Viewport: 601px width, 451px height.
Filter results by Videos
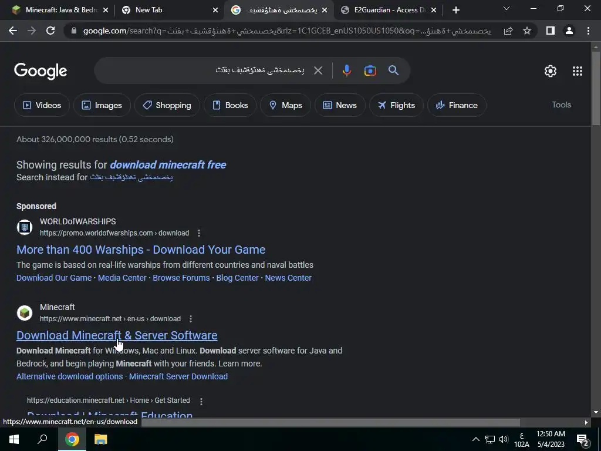coord(42,105)
